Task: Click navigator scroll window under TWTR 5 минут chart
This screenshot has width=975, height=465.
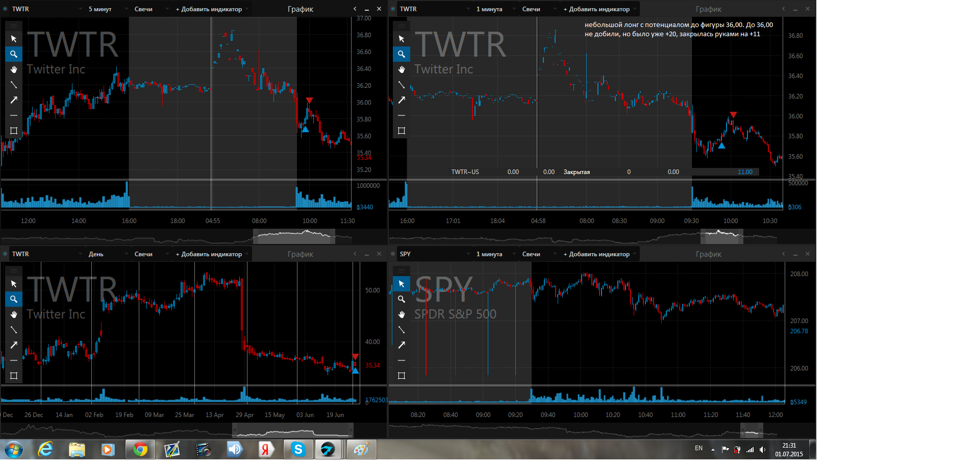Action: pyautogui.click(x=294, y=236)
